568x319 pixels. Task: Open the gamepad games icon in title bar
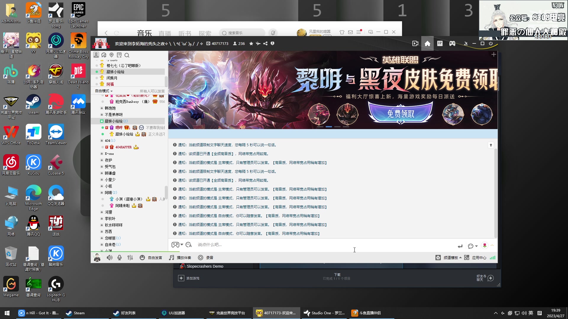[452, 43]
